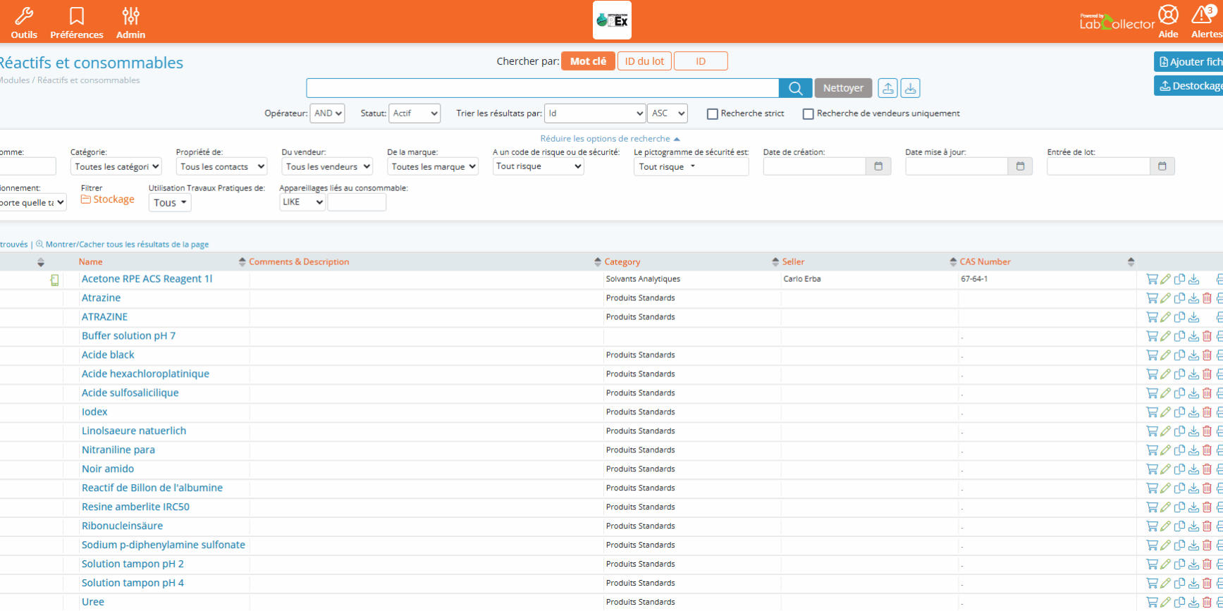Screen dimensions: 1223x611
Task: Enable the Recherche strict checkbox
Action: click(713, 114)
